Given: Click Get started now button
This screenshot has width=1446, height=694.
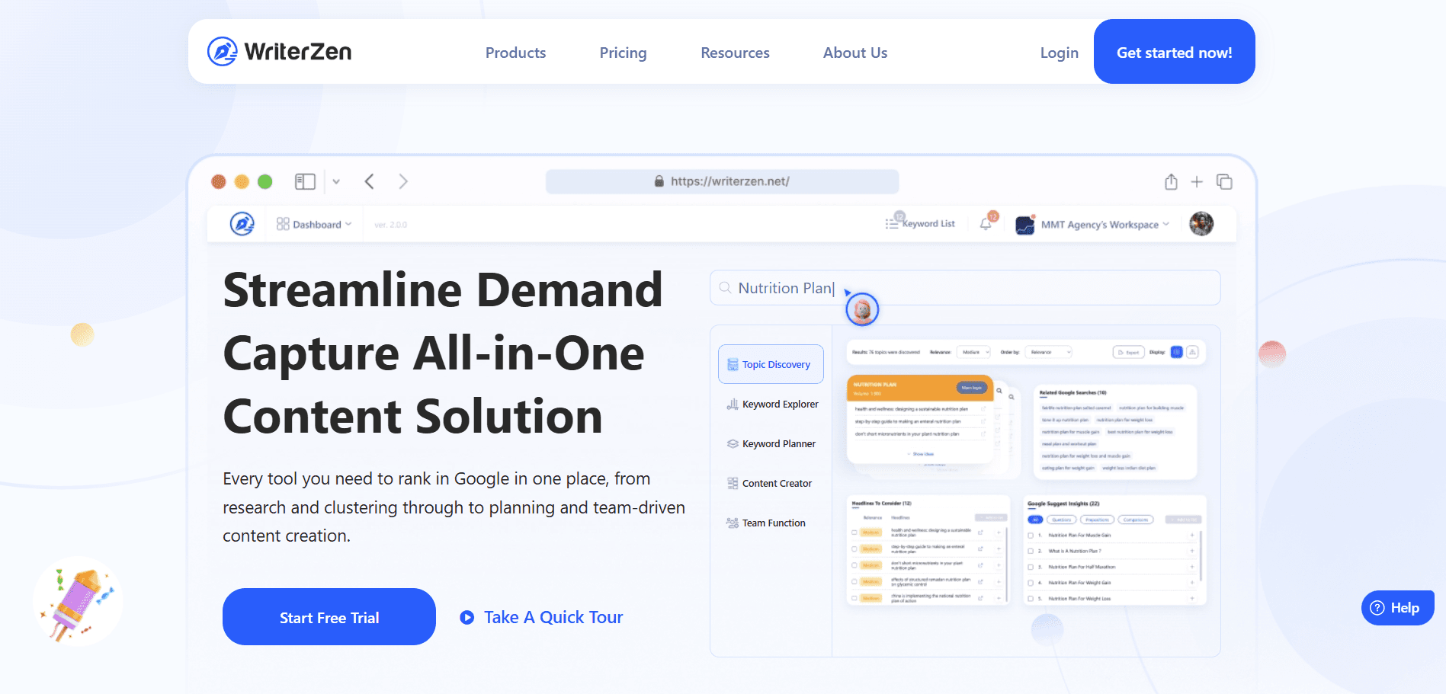Looking at the screenshot, I should (1174, 52).
